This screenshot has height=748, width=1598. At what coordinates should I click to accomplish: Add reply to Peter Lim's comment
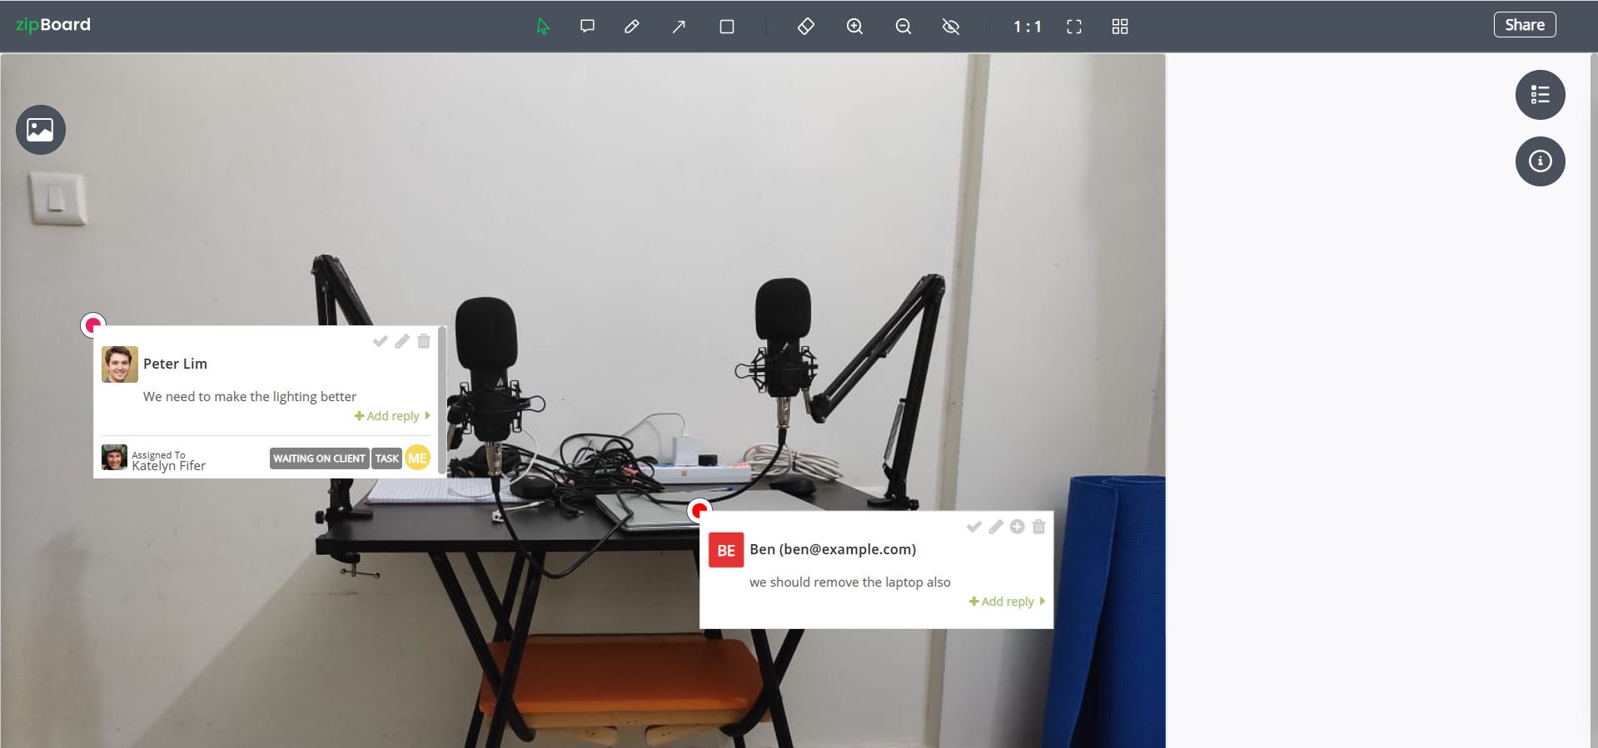point(392,416)
